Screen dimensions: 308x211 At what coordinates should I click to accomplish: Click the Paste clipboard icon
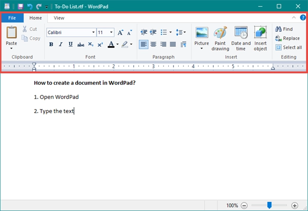click(x=11, y=32)
